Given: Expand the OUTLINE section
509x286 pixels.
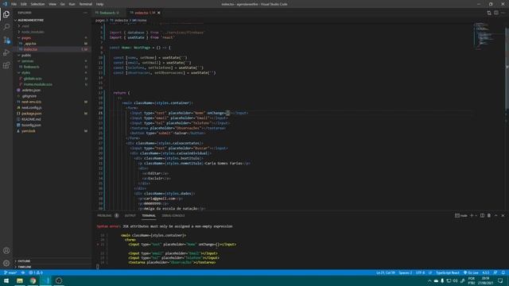Looking at the screenshot, I should (23, 261).
